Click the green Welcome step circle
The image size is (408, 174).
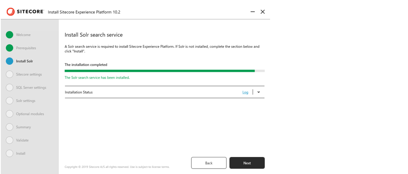click(x=9, y=35)
